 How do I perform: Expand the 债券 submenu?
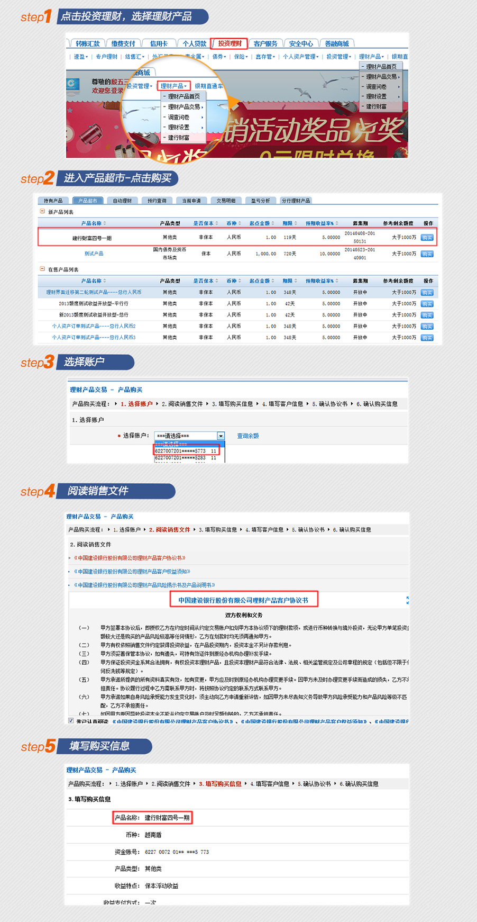pos(219,57)
